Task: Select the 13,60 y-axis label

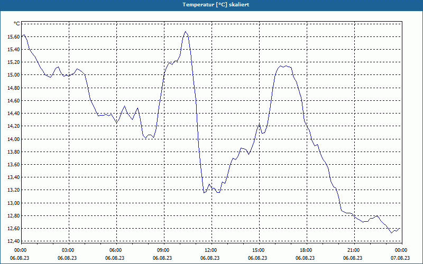Action: (14, 165)
